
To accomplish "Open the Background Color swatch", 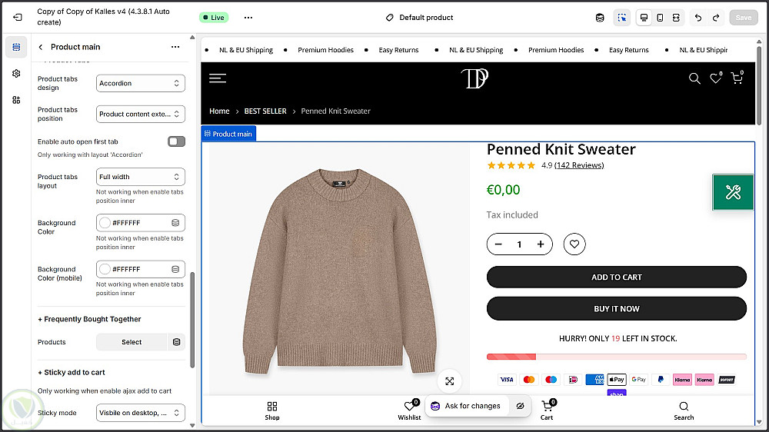I will click(x=105, y=223).
